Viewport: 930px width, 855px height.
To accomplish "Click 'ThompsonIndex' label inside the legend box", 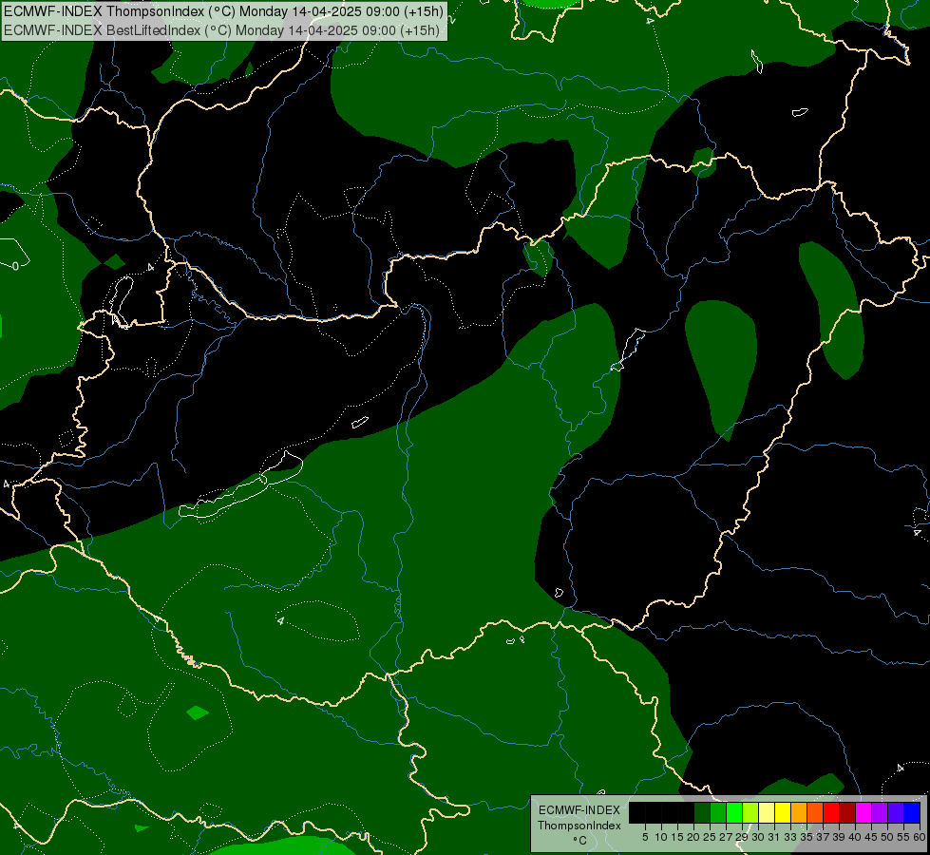I will (x=579, y=826).
